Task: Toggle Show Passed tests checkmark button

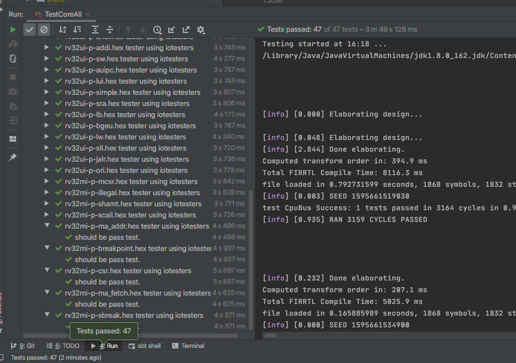Action: 30,30
